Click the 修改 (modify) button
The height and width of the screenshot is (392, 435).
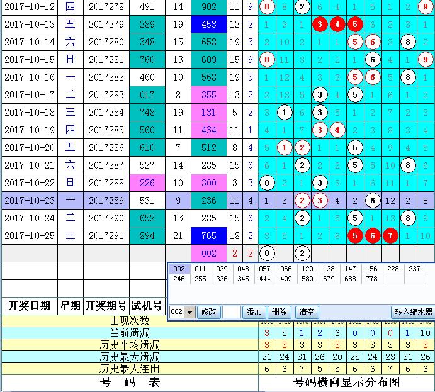(x=209, y=312)
